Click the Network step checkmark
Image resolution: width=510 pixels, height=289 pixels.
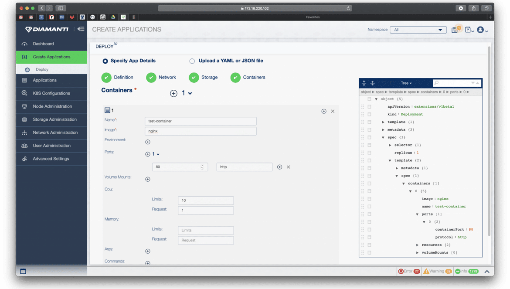click(151, 77)
